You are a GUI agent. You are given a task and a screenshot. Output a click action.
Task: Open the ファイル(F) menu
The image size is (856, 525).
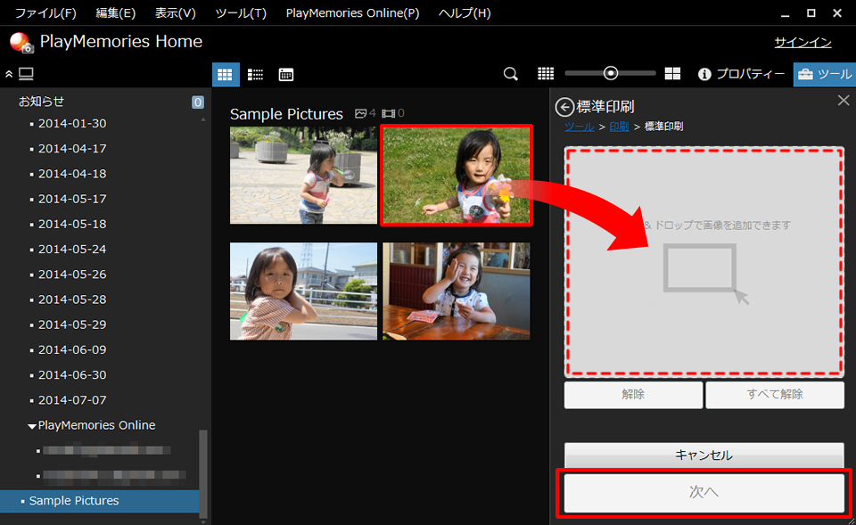[x=45, y=13]
